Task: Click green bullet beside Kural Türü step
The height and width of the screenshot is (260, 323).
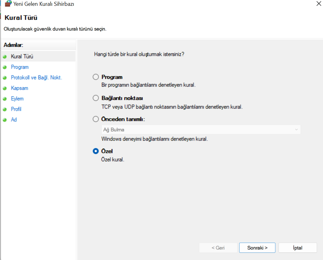Action: (5, 57)
